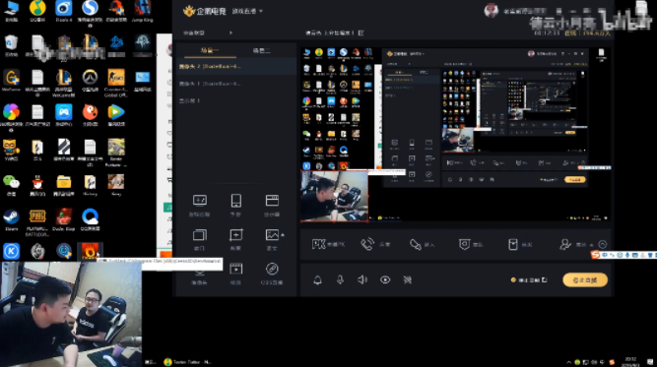The height and width of the screenshot is (367, 657).
Task: Click the Sogou input method toolbar logo
Action: tap(595, 255)
